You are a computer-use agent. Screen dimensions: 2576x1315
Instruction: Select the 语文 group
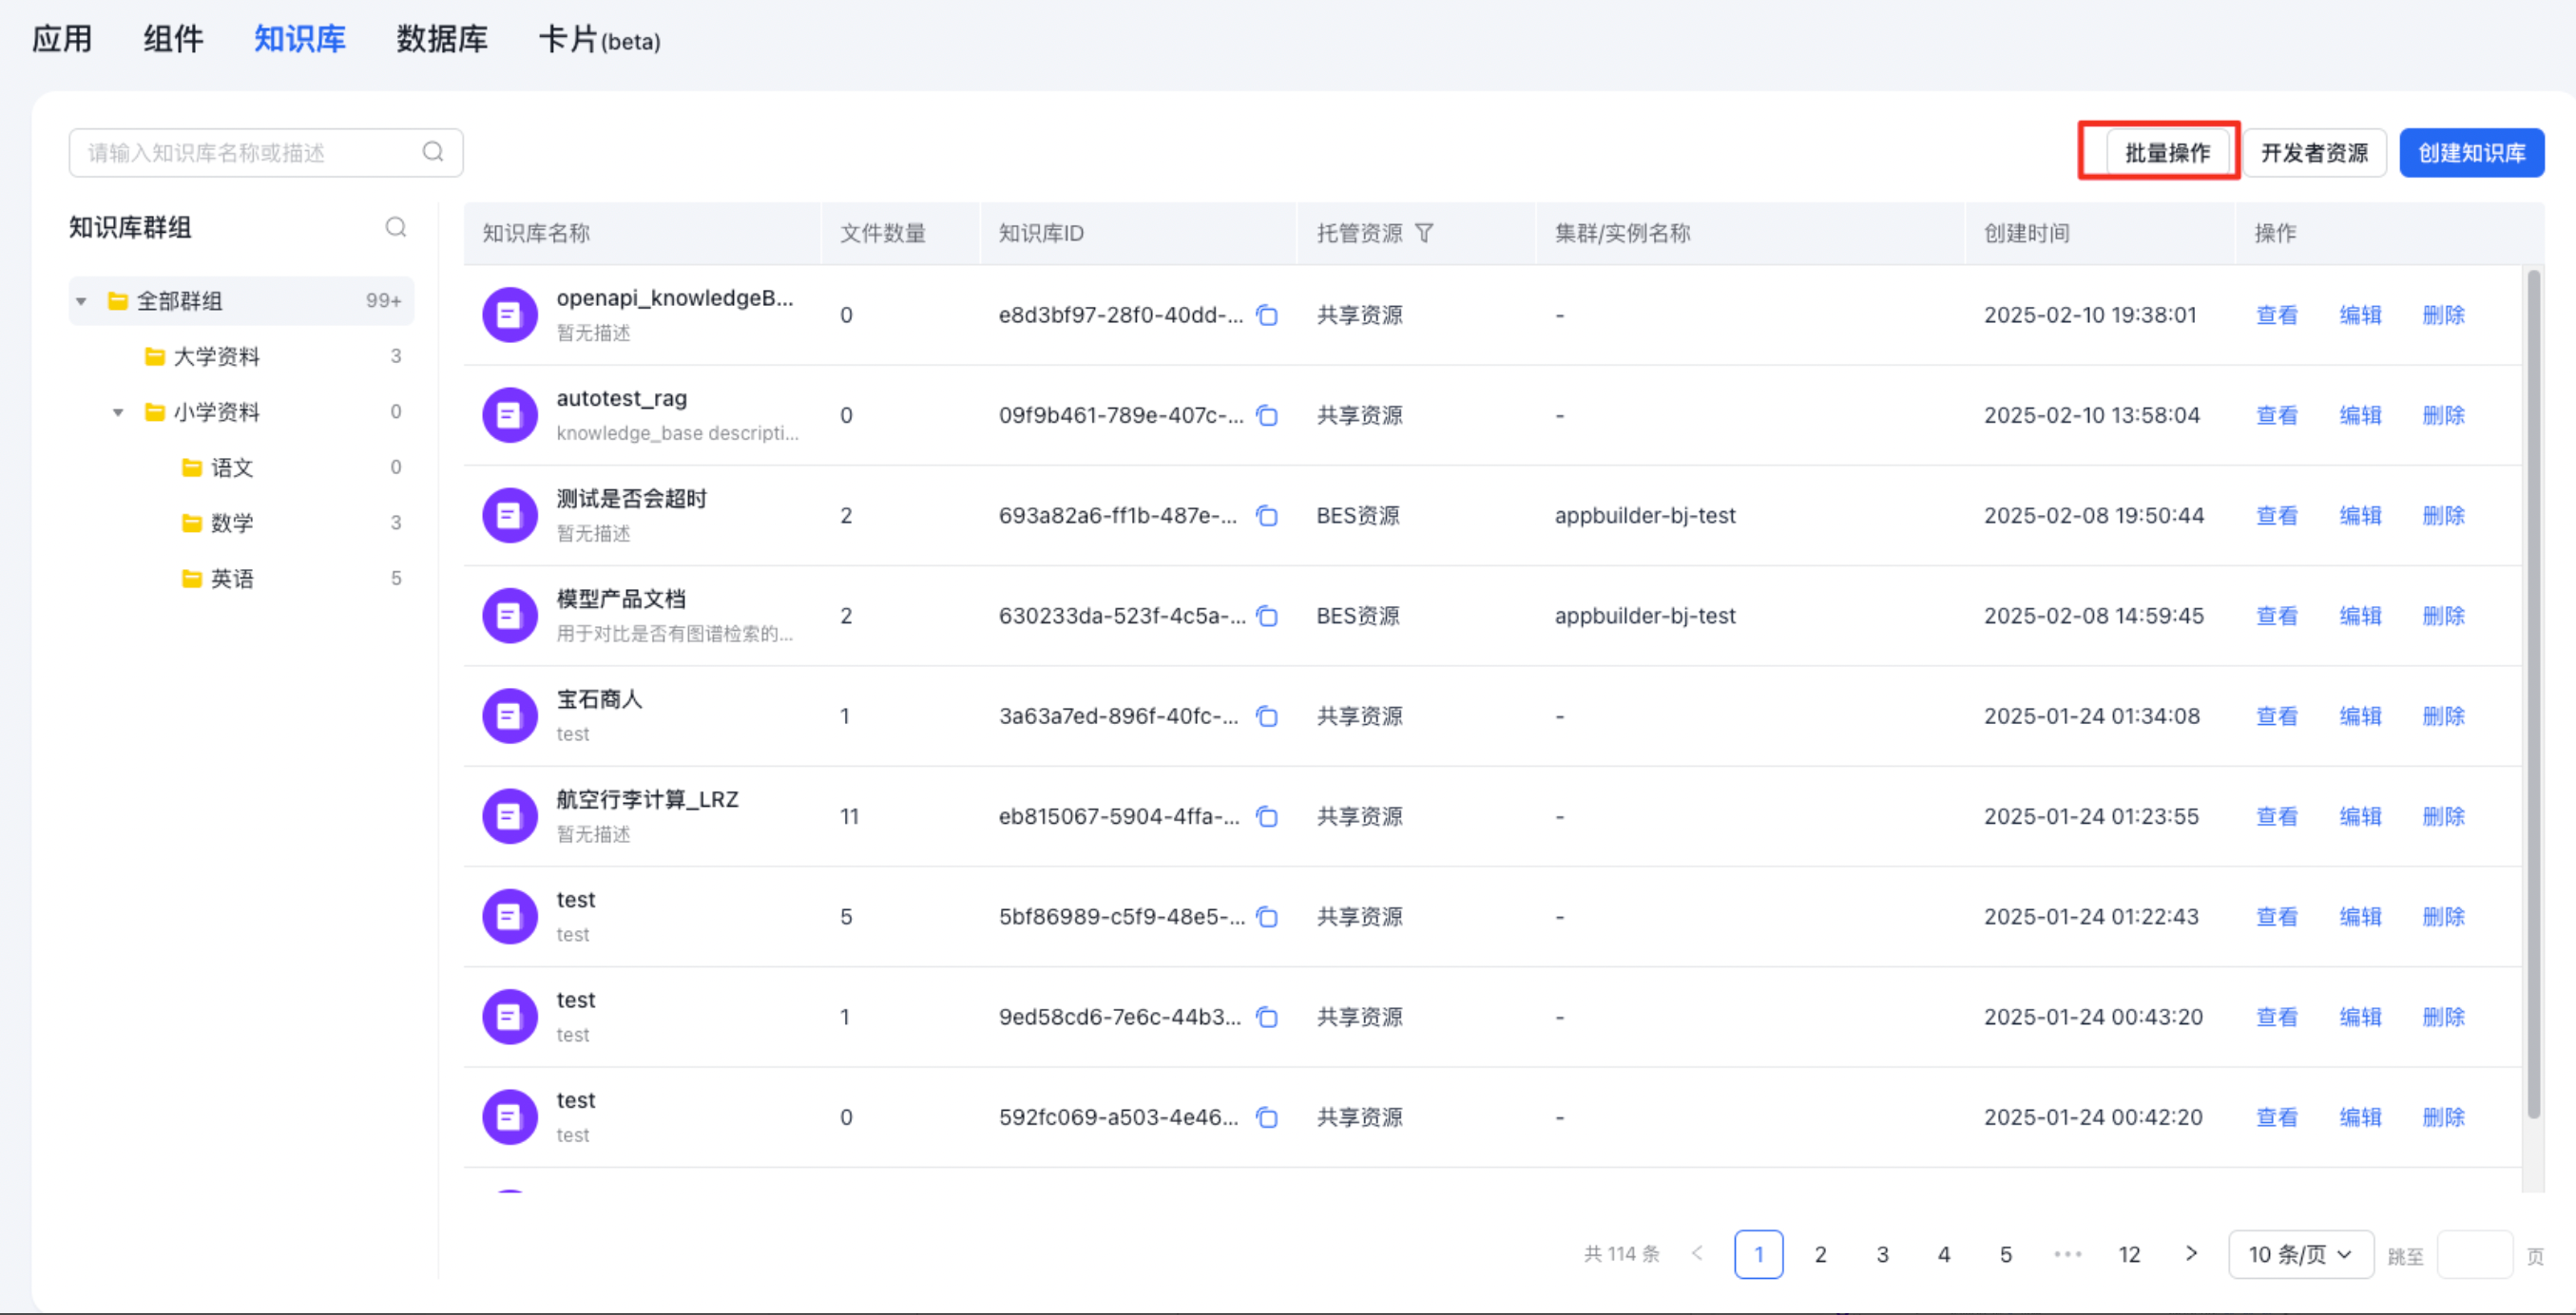coord(241,467)
